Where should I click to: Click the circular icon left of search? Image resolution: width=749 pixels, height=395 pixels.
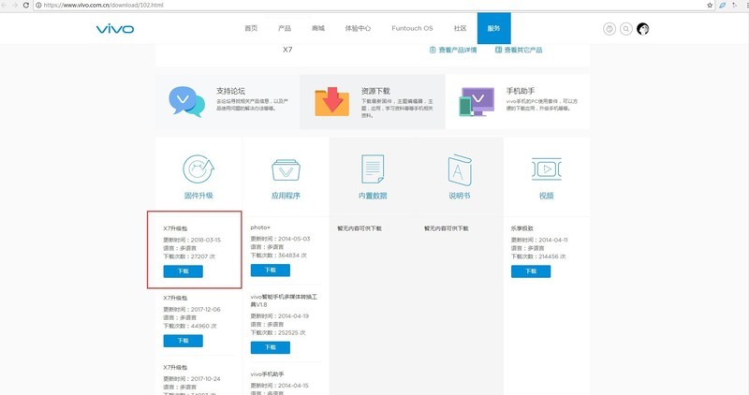click(609, 29)
